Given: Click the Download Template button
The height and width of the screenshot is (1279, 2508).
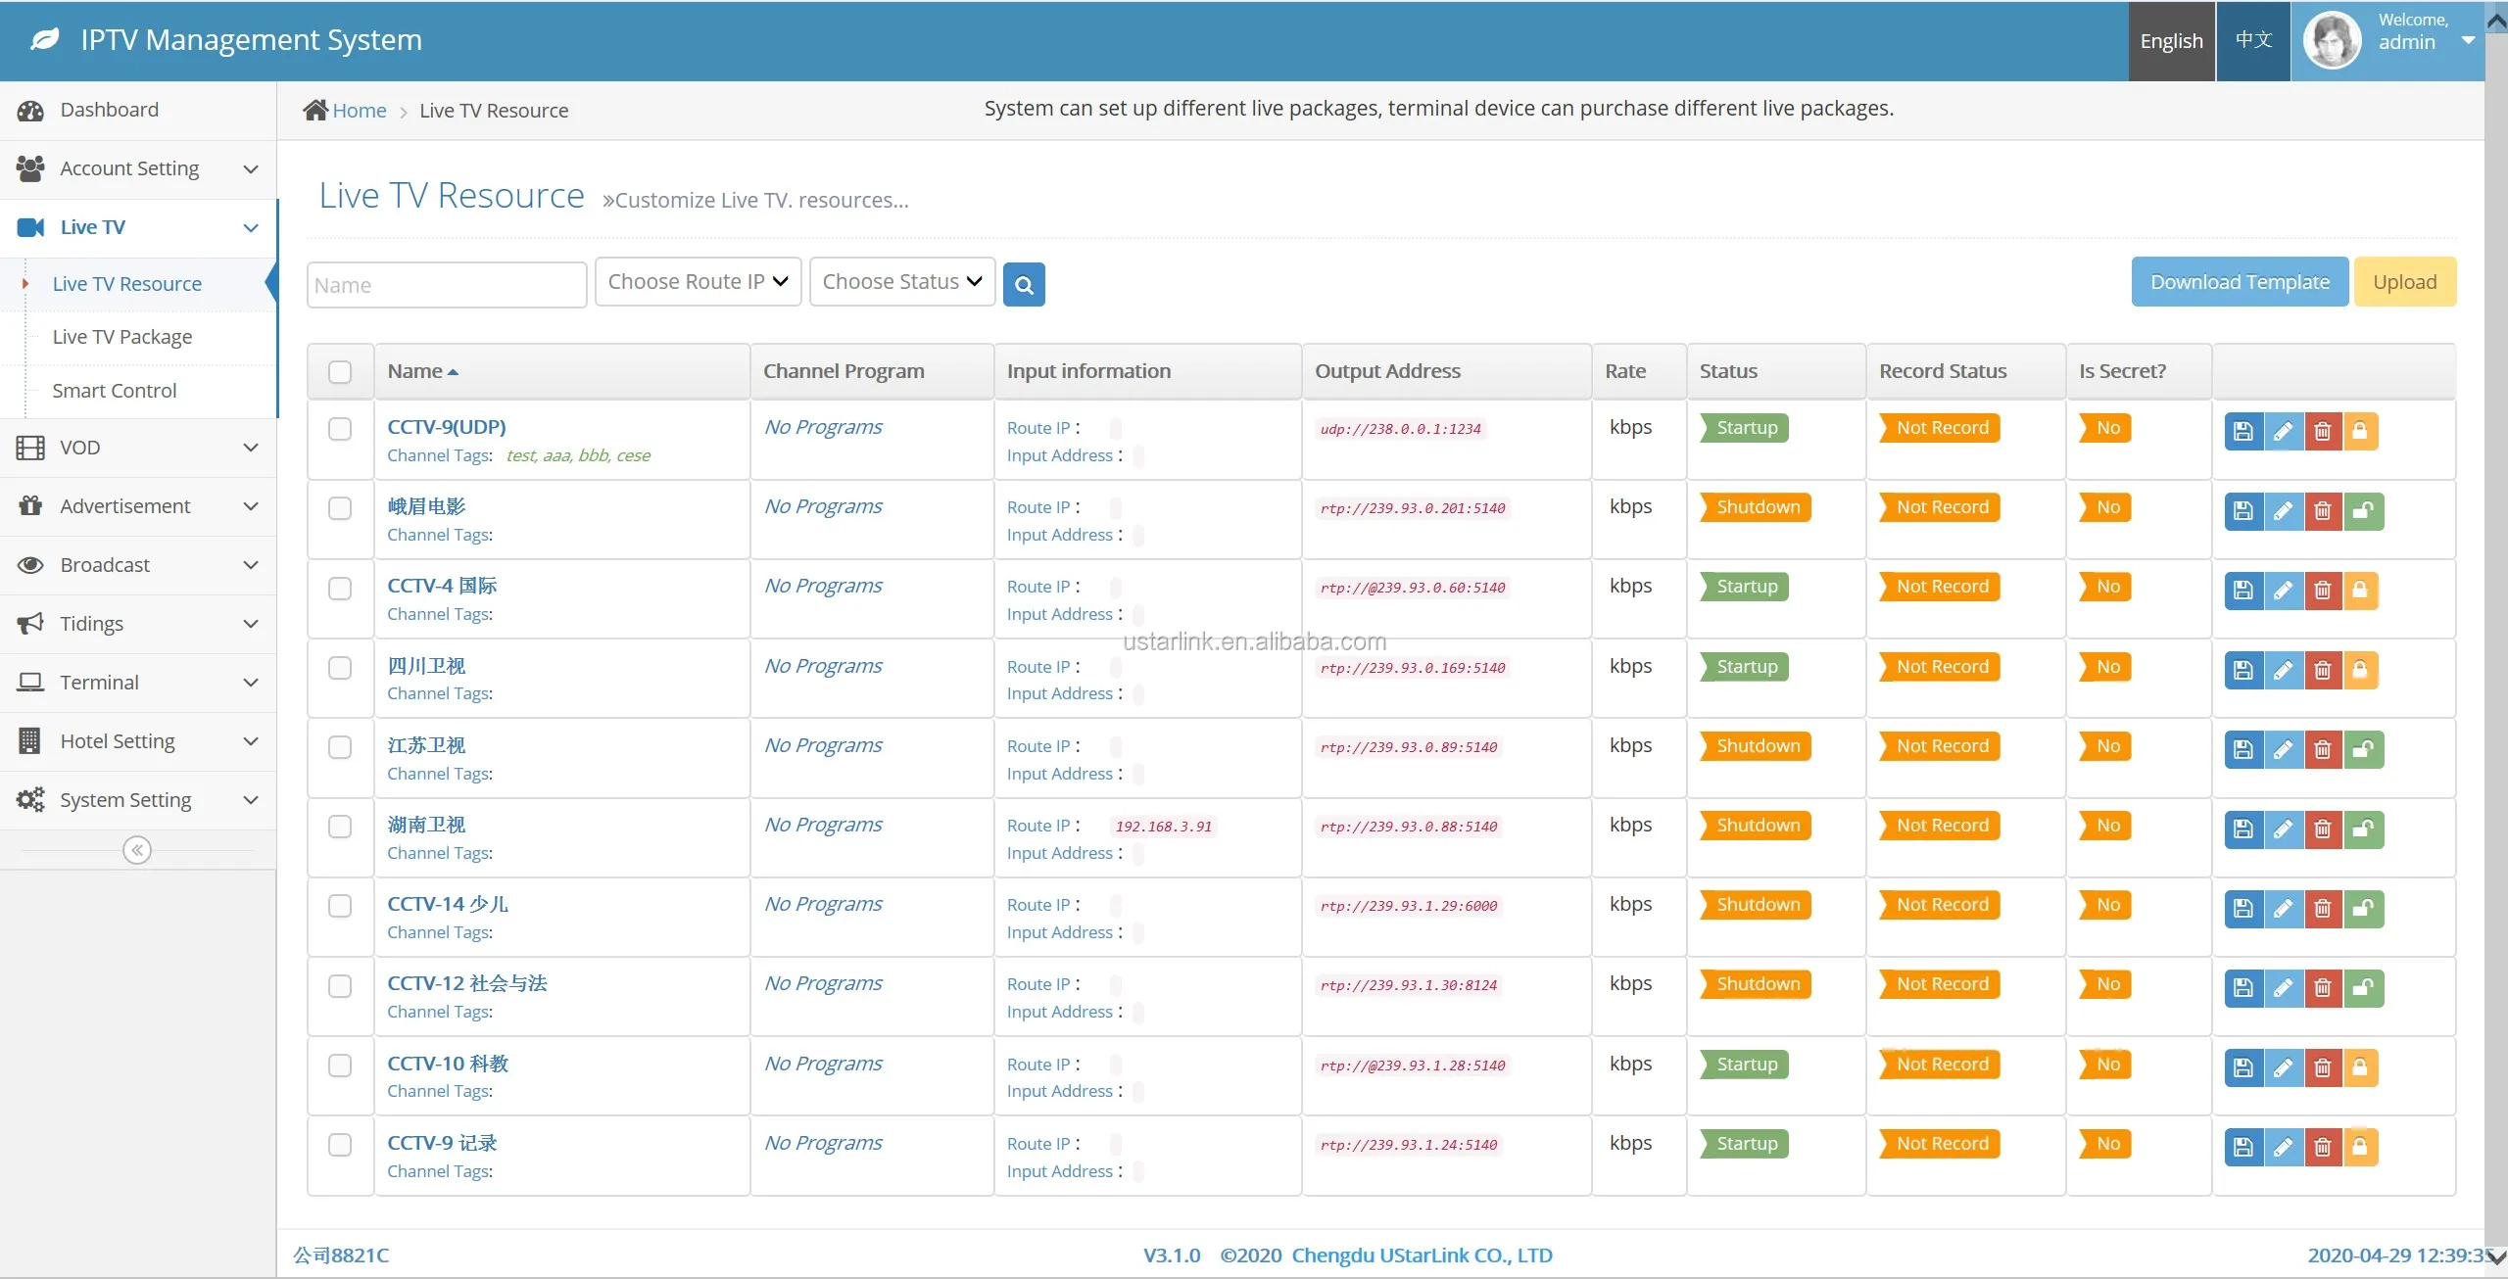Looking at the screenshot, I should click(x=2239, y=282).
